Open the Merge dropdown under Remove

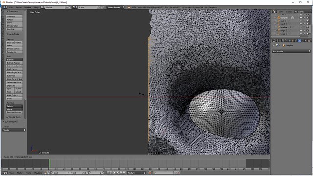14,109
